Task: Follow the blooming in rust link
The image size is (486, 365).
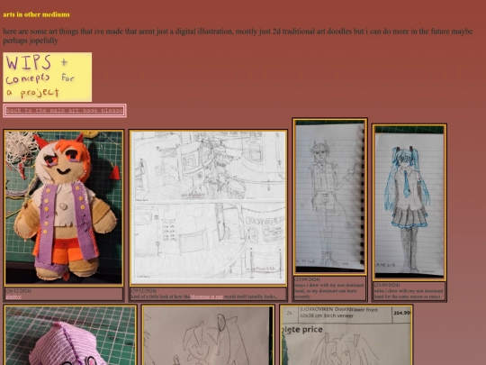Action: [207, 297]
